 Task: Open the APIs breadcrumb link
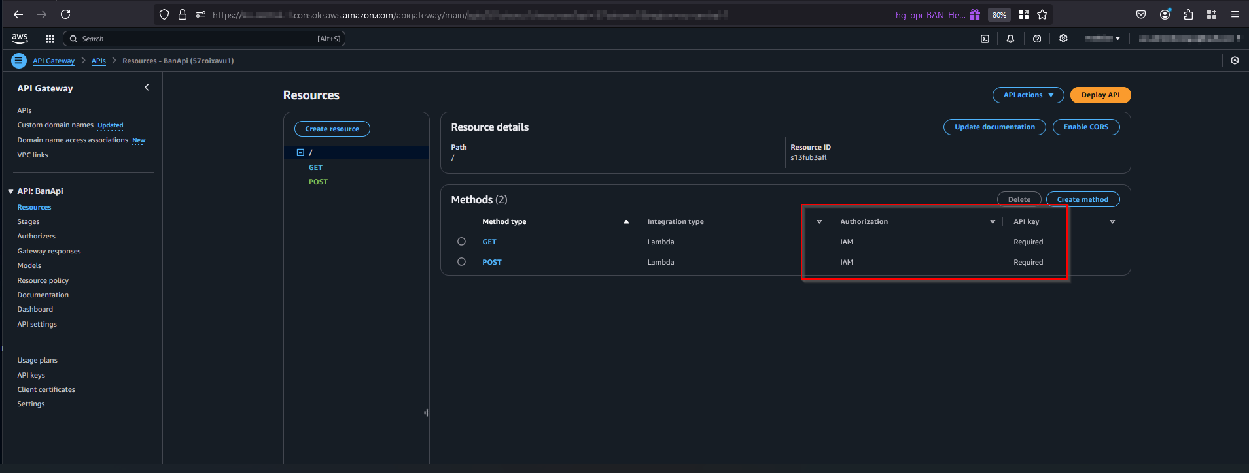[x=99, y=61]
